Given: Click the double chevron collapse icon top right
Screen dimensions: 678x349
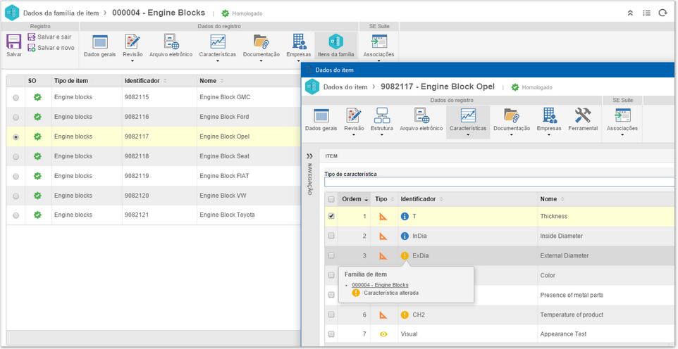Looking at the screenshot, I should (x=631, y=13).
